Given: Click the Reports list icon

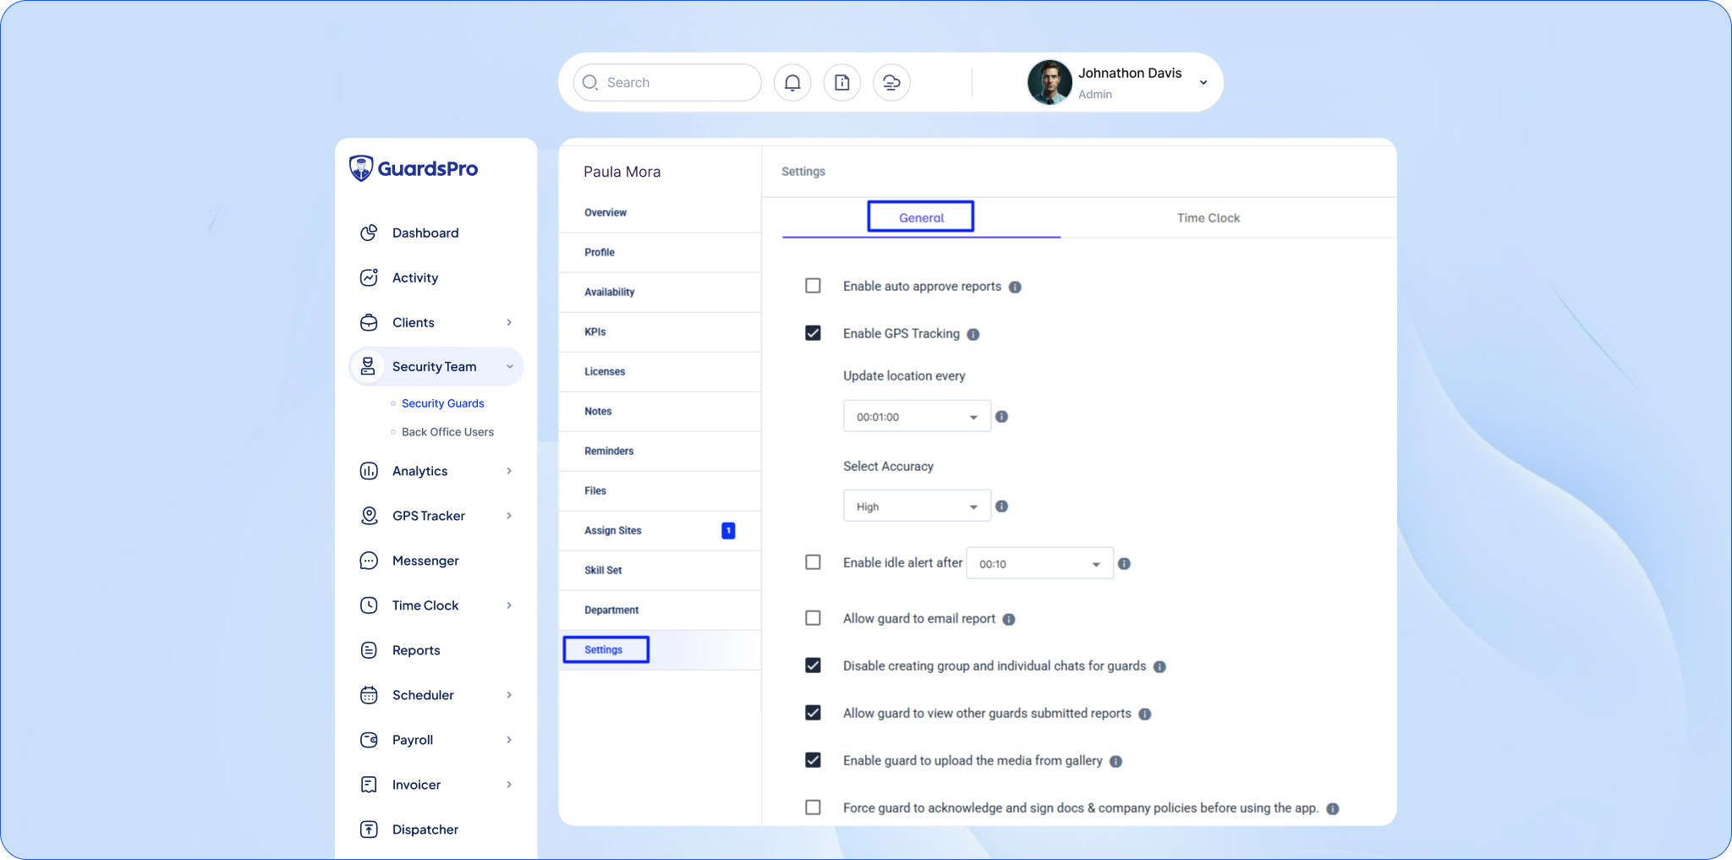Looking at the screenshot, I should coord(369,650).
